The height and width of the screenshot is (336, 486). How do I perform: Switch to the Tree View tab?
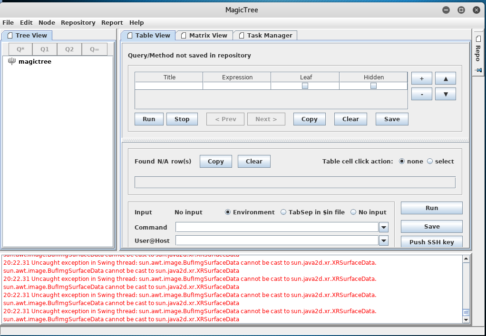click(27, 35)
